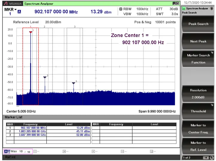Click the trace A indicator beside MKR 1
The image size is (216, 161).
coord(19,12)
